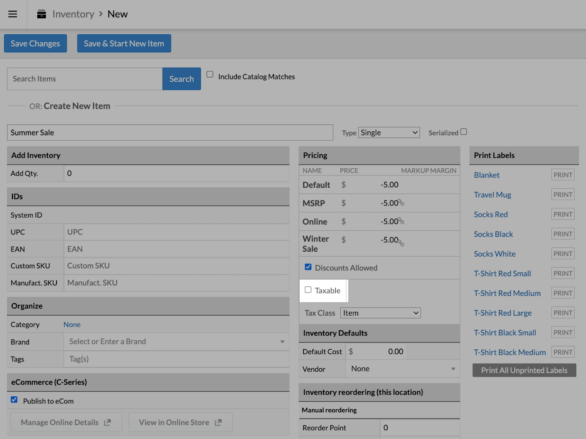Open T-Shirt Black Small label link
This screenshot has width=586, height=439.
click(x=505, y=333)
